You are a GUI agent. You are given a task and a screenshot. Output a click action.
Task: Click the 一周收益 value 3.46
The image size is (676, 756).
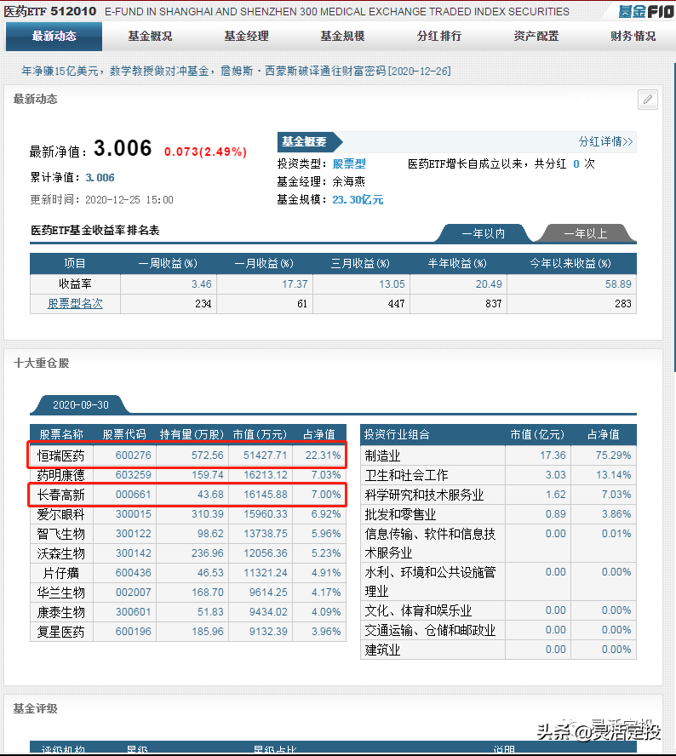[202, 284]
